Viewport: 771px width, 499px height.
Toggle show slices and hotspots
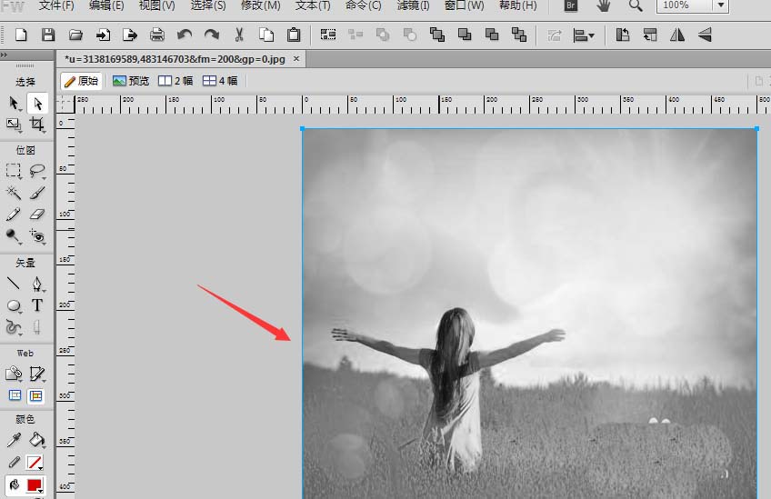(36, 395)
